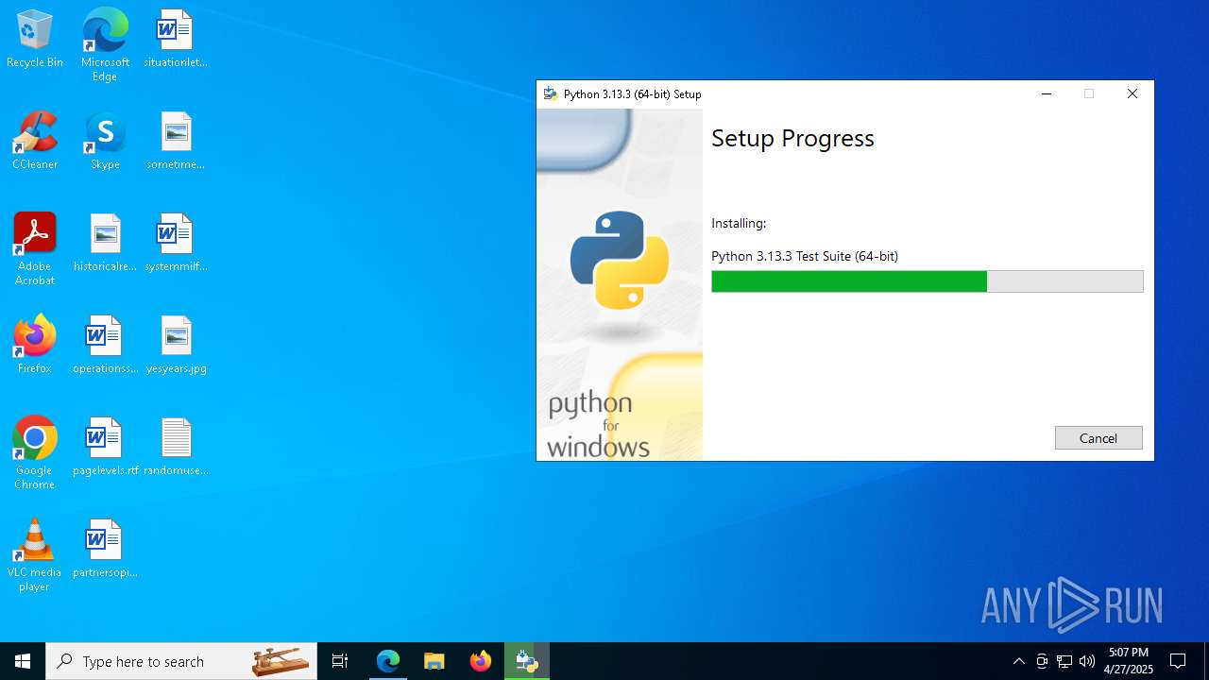Open the notification center icon
This screenshot has width=1209, height=680.
pyautogui.click(x=1179, y=661)
